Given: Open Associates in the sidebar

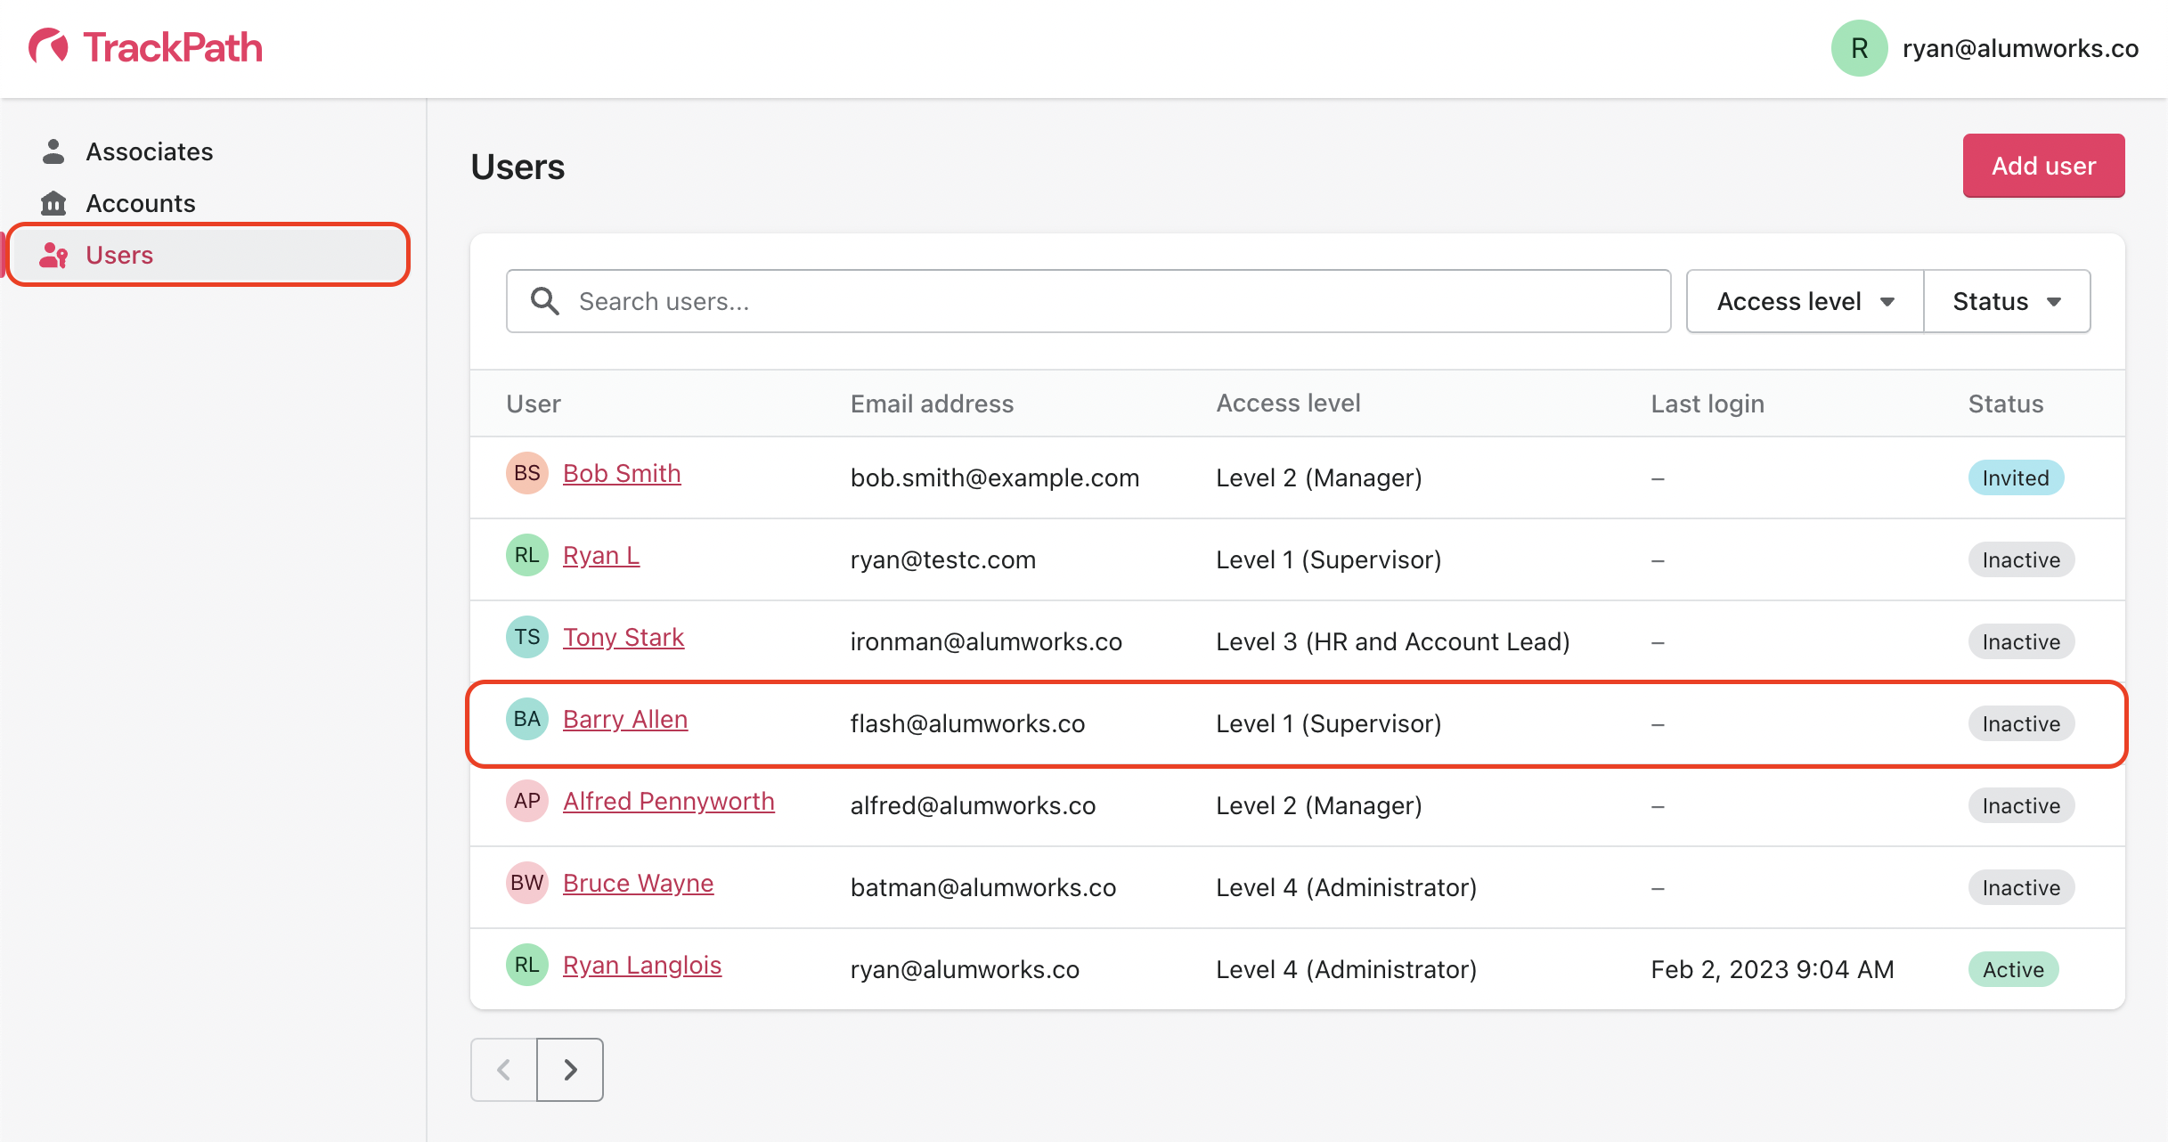Looking at the screenshot, I should pos(149,151).
